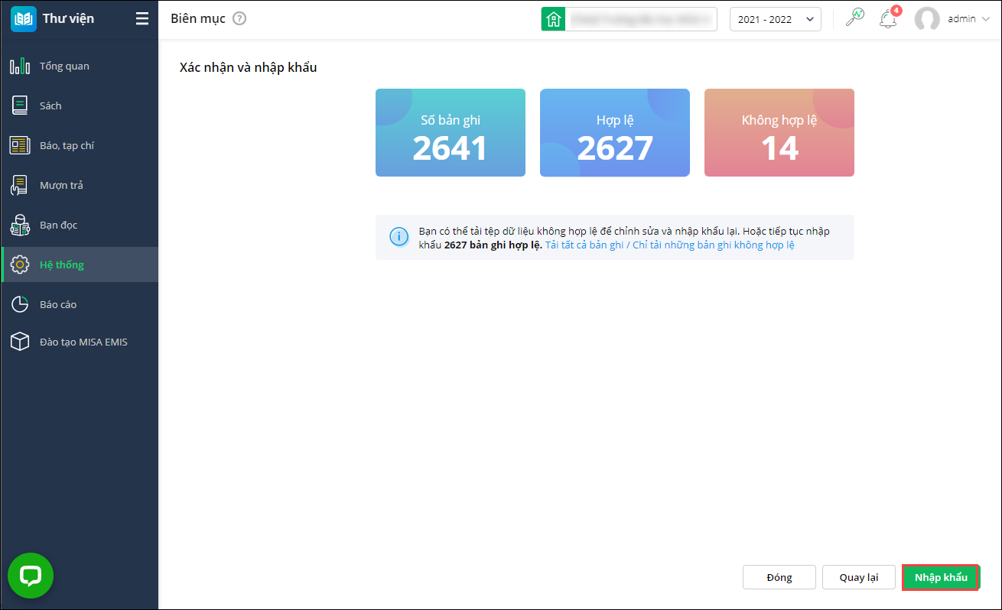Download all records via Tải tất cả bản ghi
The image size is (1002, 610).
(x=584, y=245)
